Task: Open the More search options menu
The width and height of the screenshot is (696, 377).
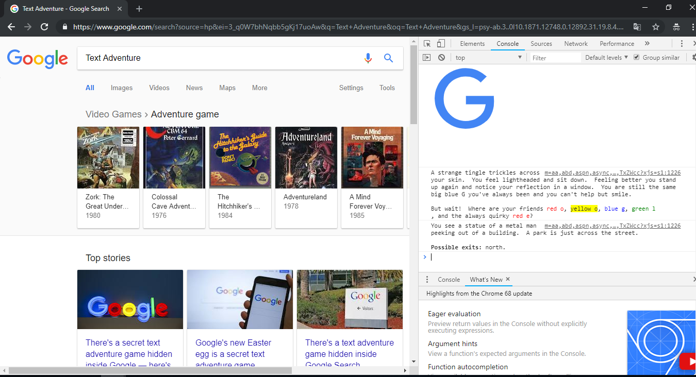Action: click(x=260, y=88)
